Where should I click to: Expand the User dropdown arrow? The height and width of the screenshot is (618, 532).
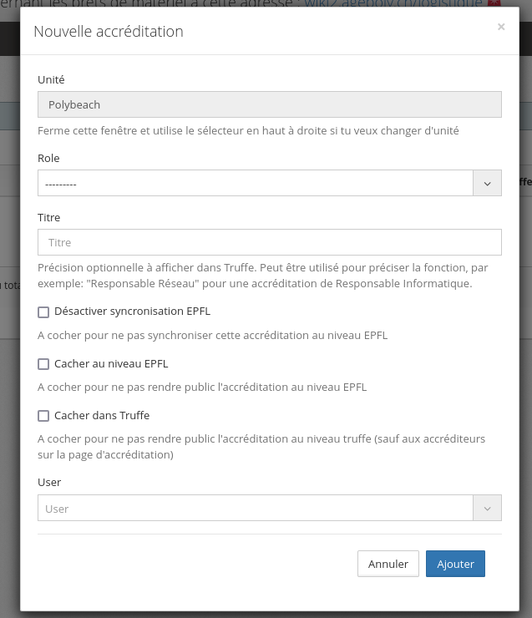click(x=487, y=508)
